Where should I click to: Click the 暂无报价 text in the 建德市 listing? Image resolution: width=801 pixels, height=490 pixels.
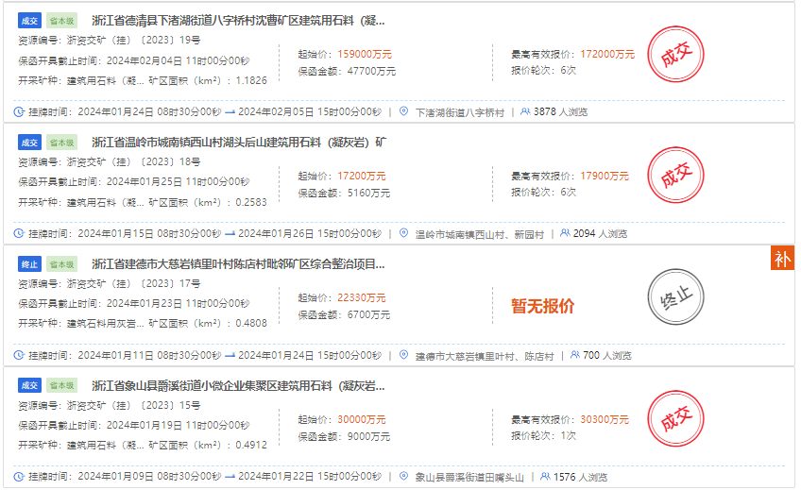click(542, 306)
